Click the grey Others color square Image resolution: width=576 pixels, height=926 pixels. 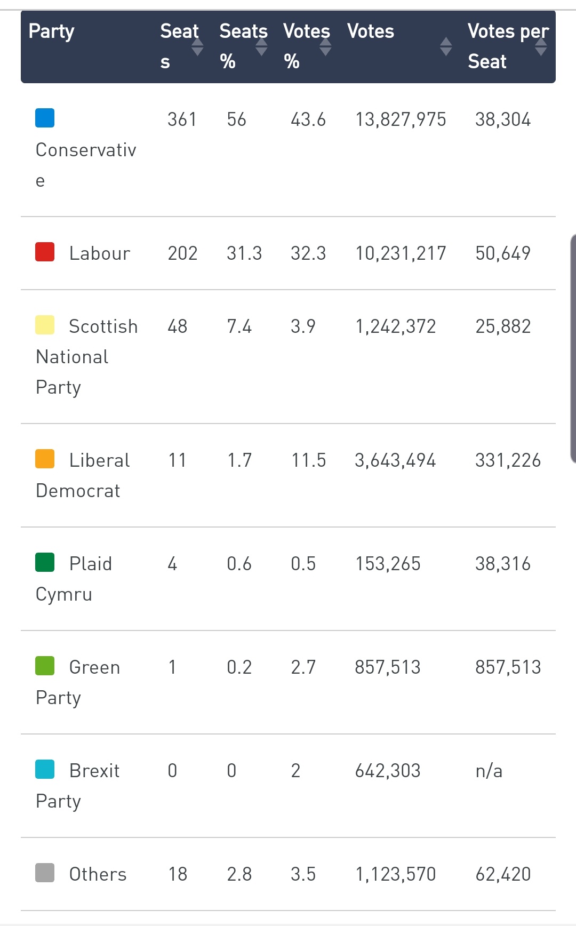point(45,873)
